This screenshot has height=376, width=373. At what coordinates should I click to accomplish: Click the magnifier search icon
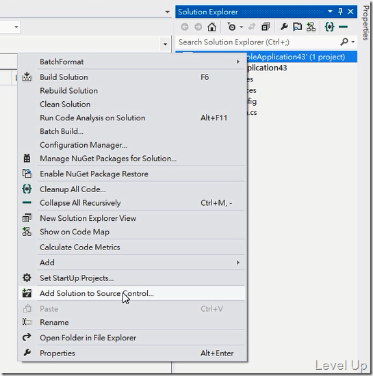(344, 42)
